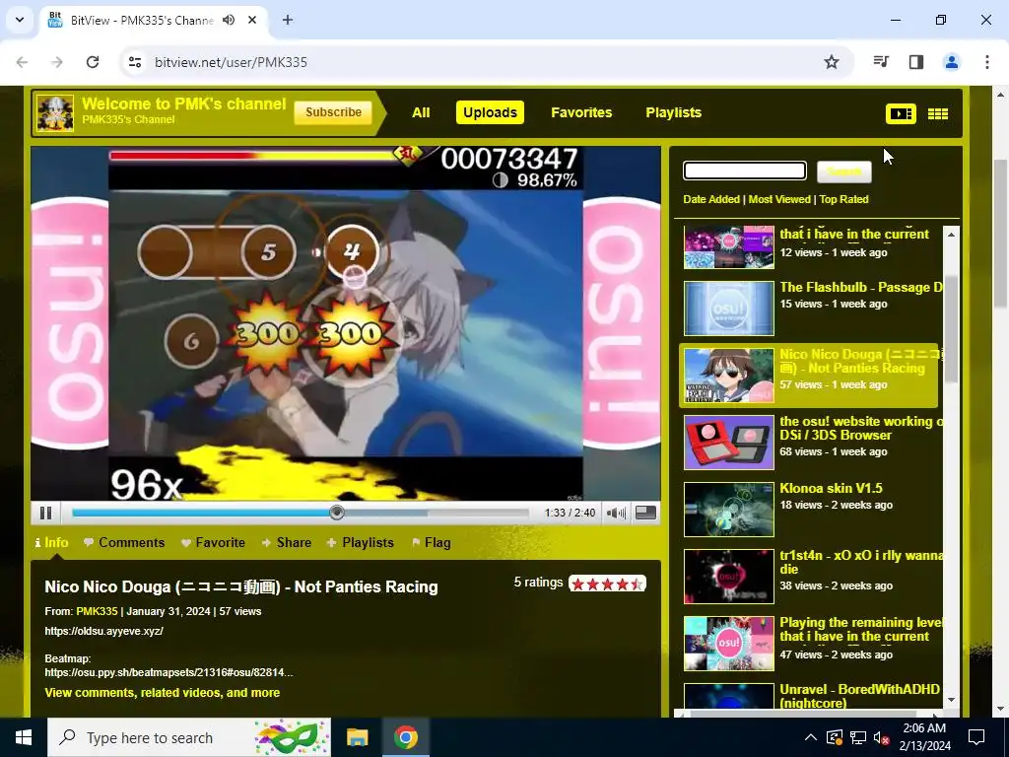The height and width of the screenshot is (757, 1009).
Task: Open 'Klonoa skin V1.5' video title
Action: [831, 489]
